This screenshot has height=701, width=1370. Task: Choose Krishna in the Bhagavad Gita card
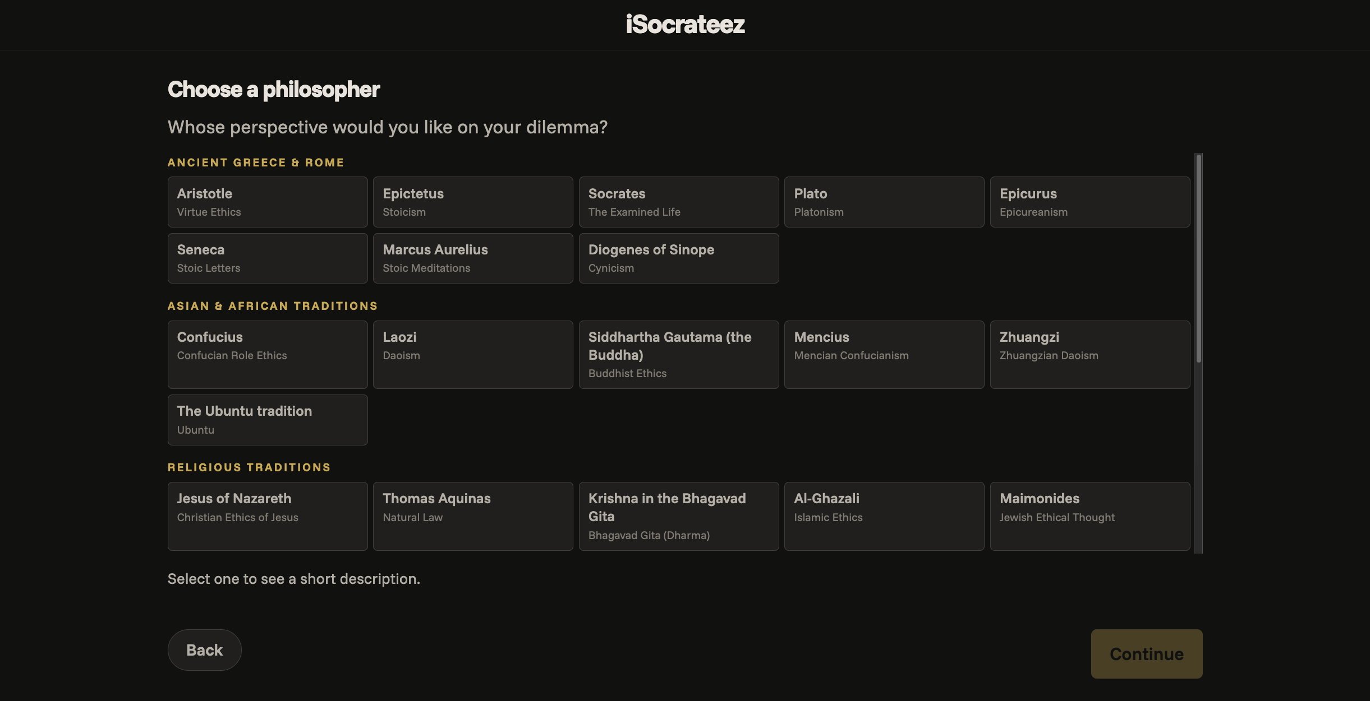[679, 516]
